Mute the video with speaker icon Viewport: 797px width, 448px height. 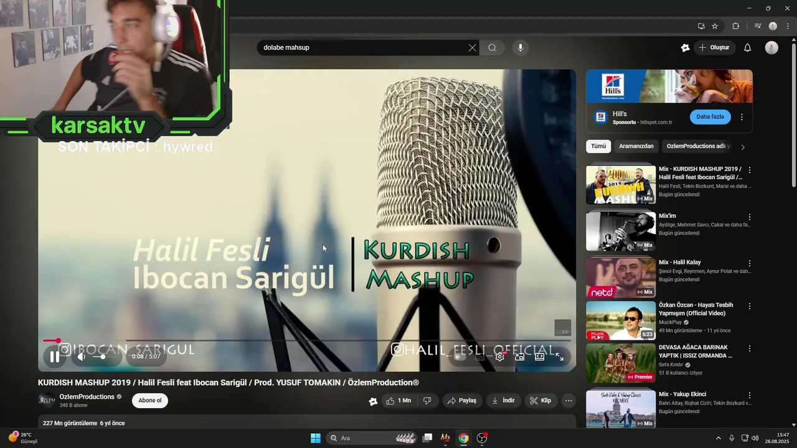(x=82, y=357)
